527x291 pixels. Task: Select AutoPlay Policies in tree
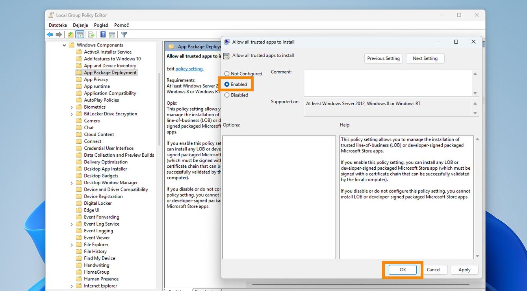[101, 100]
